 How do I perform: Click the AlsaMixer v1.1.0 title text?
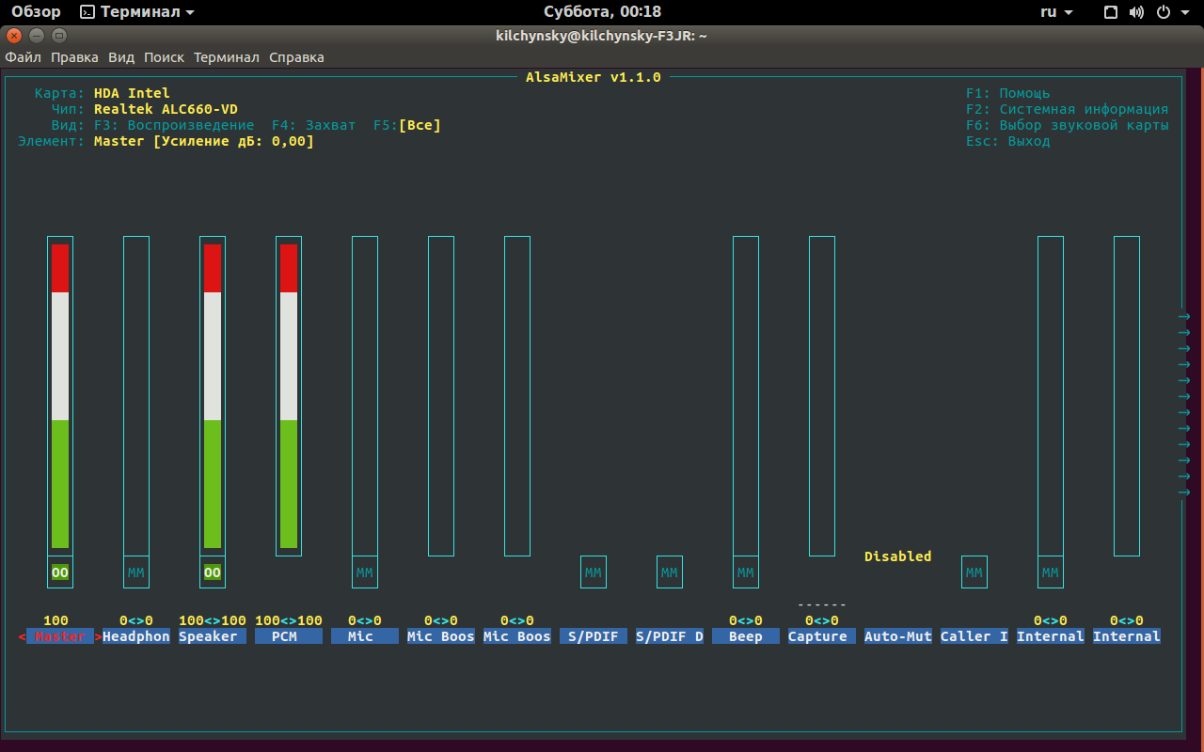(x=594, y=77)
